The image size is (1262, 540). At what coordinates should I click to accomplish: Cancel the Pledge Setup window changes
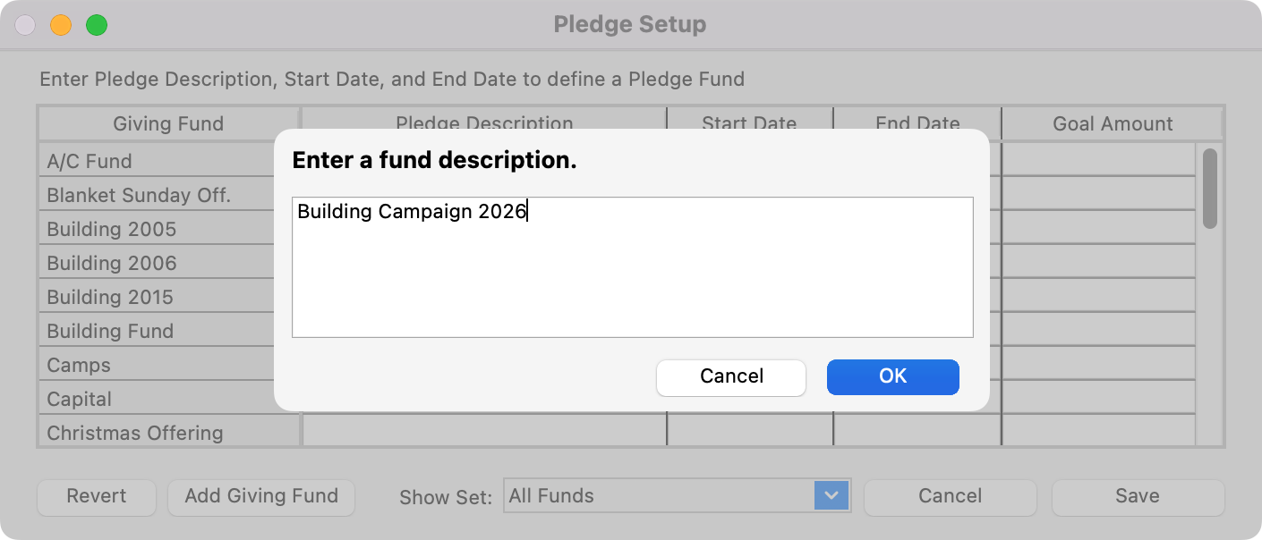tap(950, 496)
